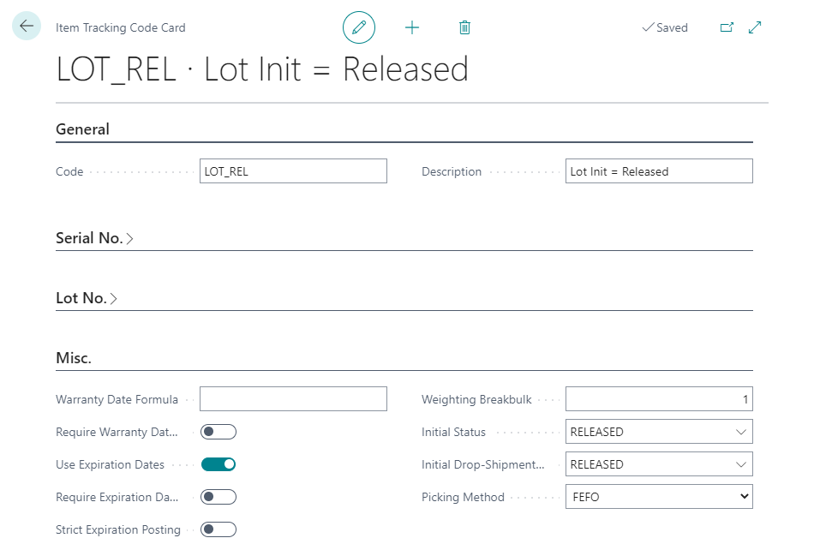The height and width of the screenshot is (550, 820).
Task: Open this page in a new window
Action: (727, 27)
